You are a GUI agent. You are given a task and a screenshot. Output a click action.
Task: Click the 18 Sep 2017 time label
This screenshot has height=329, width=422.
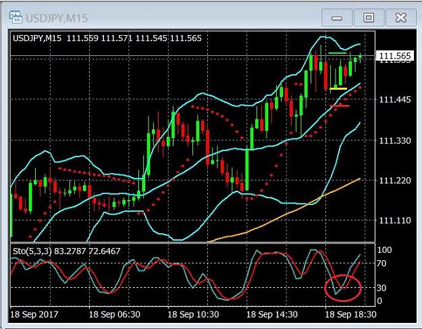pyautogui.click(x=34, y=314)
